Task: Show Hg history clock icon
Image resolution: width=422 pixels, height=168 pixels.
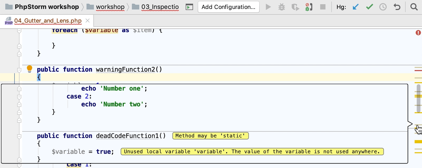Action: coord(383,7)
